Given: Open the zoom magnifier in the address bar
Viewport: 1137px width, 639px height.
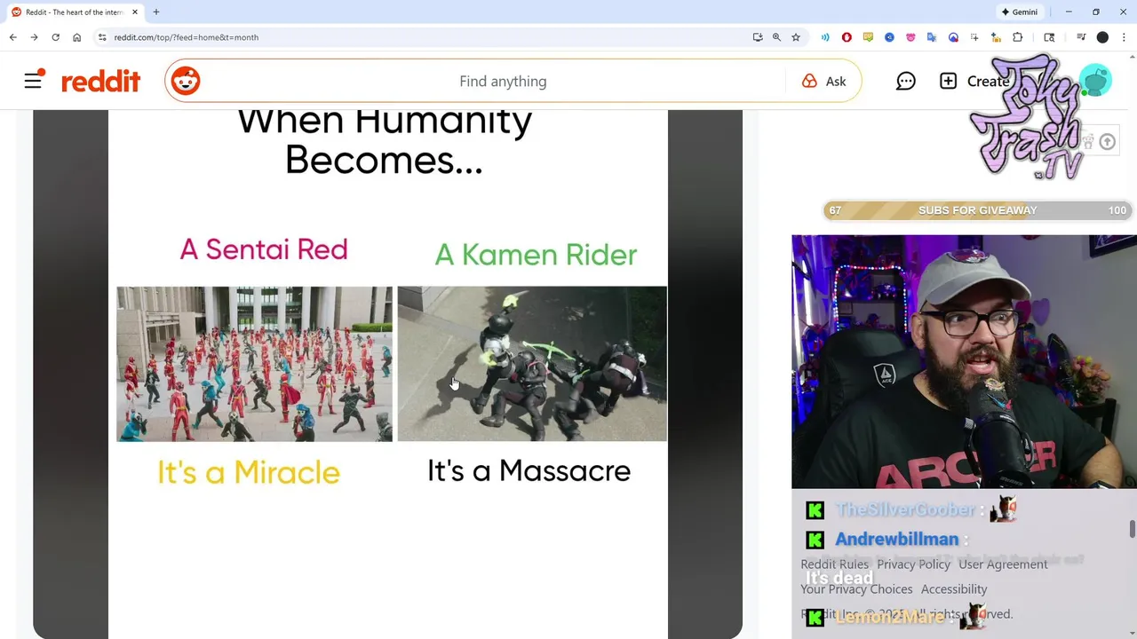Looking at the screenshot, I should coord(776,37).
